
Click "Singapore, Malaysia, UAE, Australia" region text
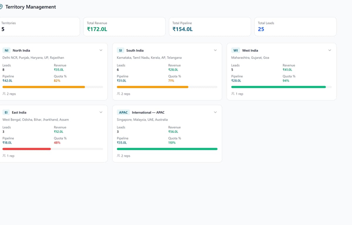coord(142,120)
